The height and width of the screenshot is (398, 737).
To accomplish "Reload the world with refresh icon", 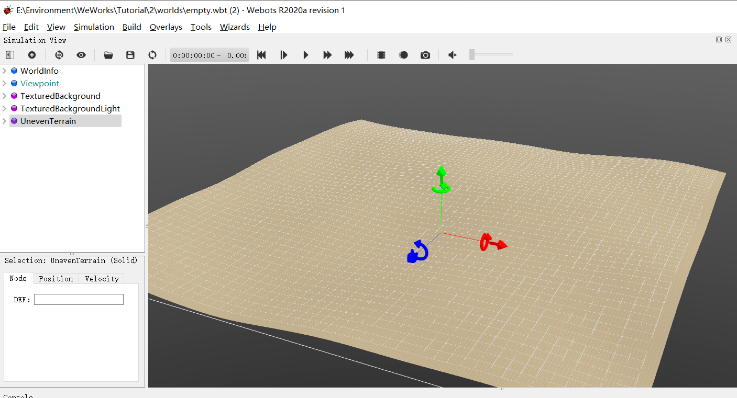I will pos(152,55).
